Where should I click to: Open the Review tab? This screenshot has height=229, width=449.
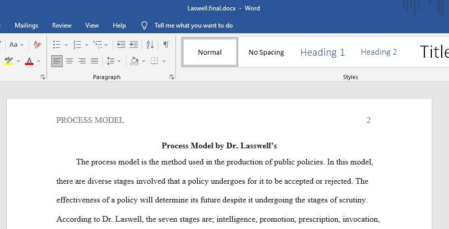62,26
